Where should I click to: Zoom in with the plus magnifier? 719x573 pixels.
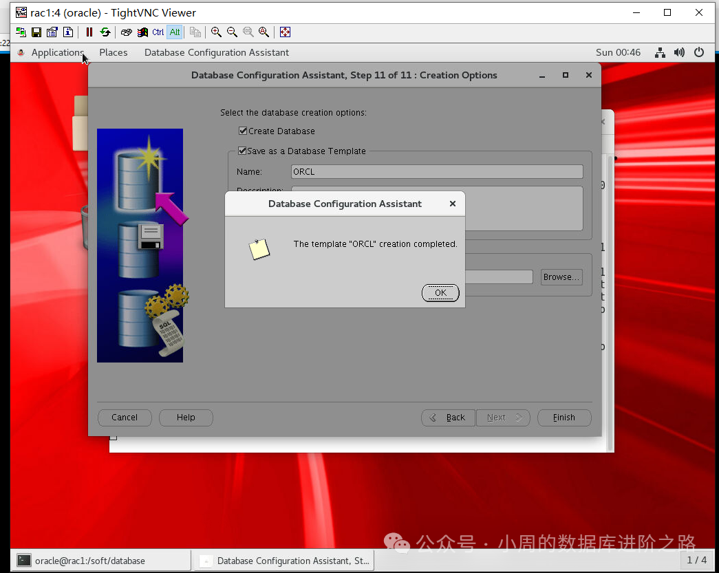pos(216,32)
